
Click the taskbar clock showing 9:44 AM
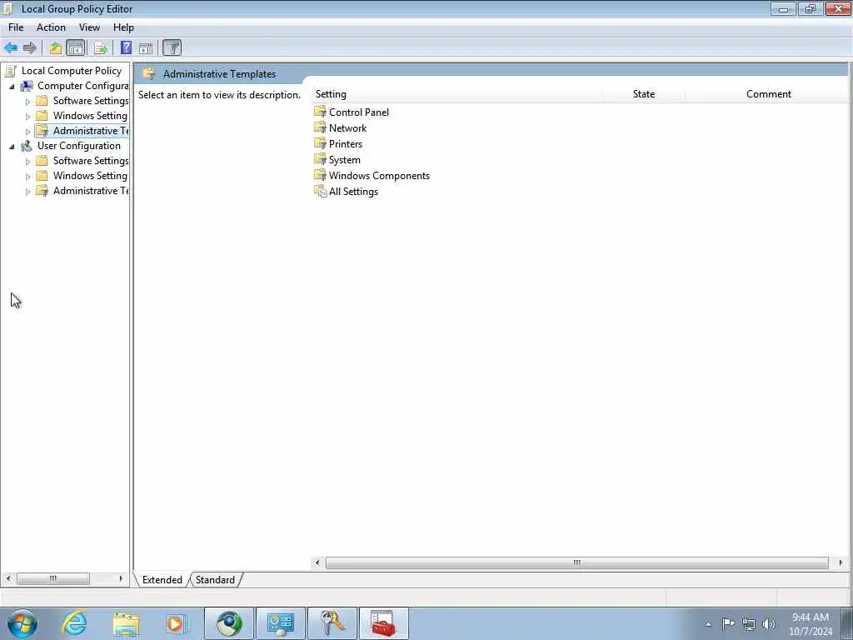click(x=811, y=624)
